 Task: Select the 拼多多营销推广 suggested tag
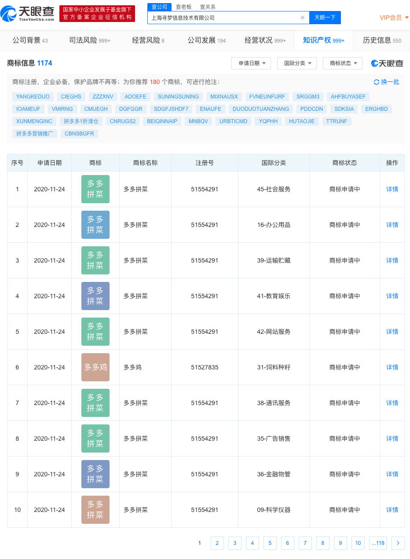(x=35, y=134)
